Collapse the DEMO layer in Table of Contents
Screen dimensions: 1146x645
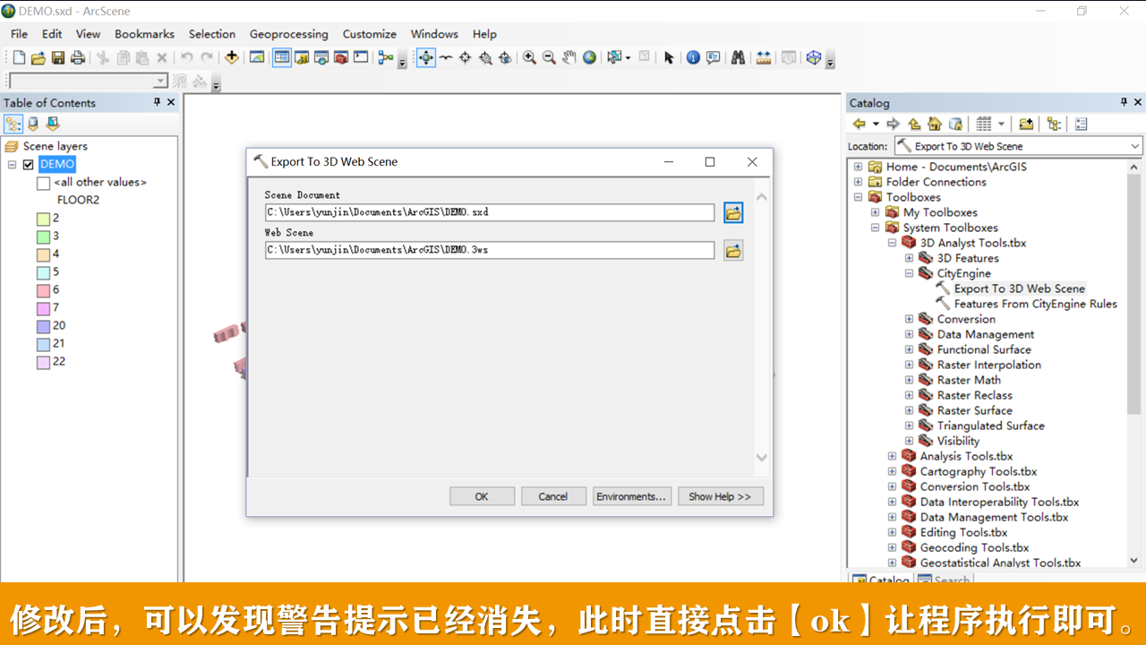[12, 165]
